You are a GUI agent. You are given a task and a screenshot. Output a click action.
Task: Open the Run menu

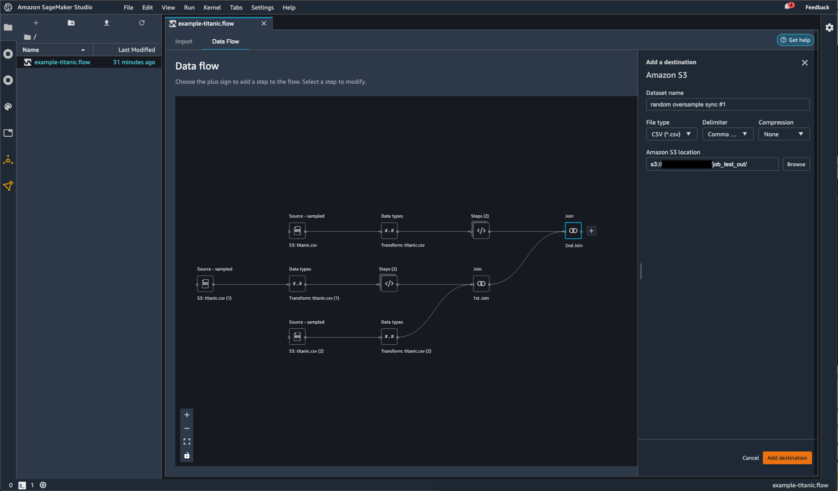click(x=189, y=8)
